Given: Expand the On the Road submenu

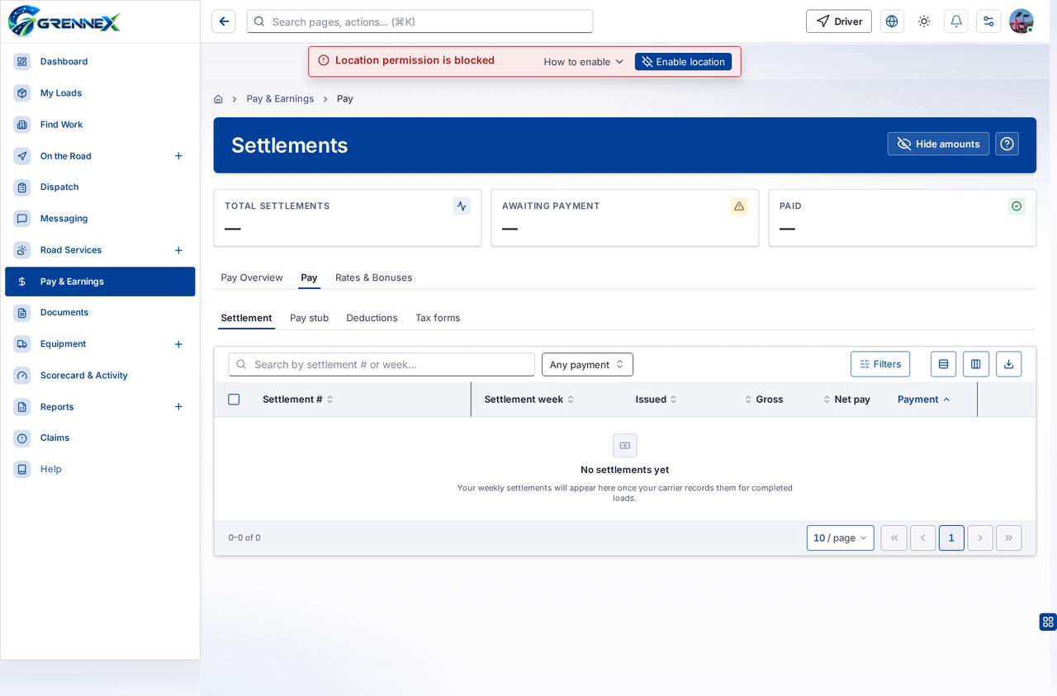Looking at the screenshot, I should click(x=178, y=156).
